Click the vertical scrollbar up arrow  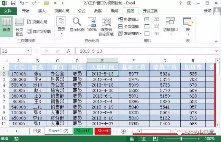[x=217, y=61]
